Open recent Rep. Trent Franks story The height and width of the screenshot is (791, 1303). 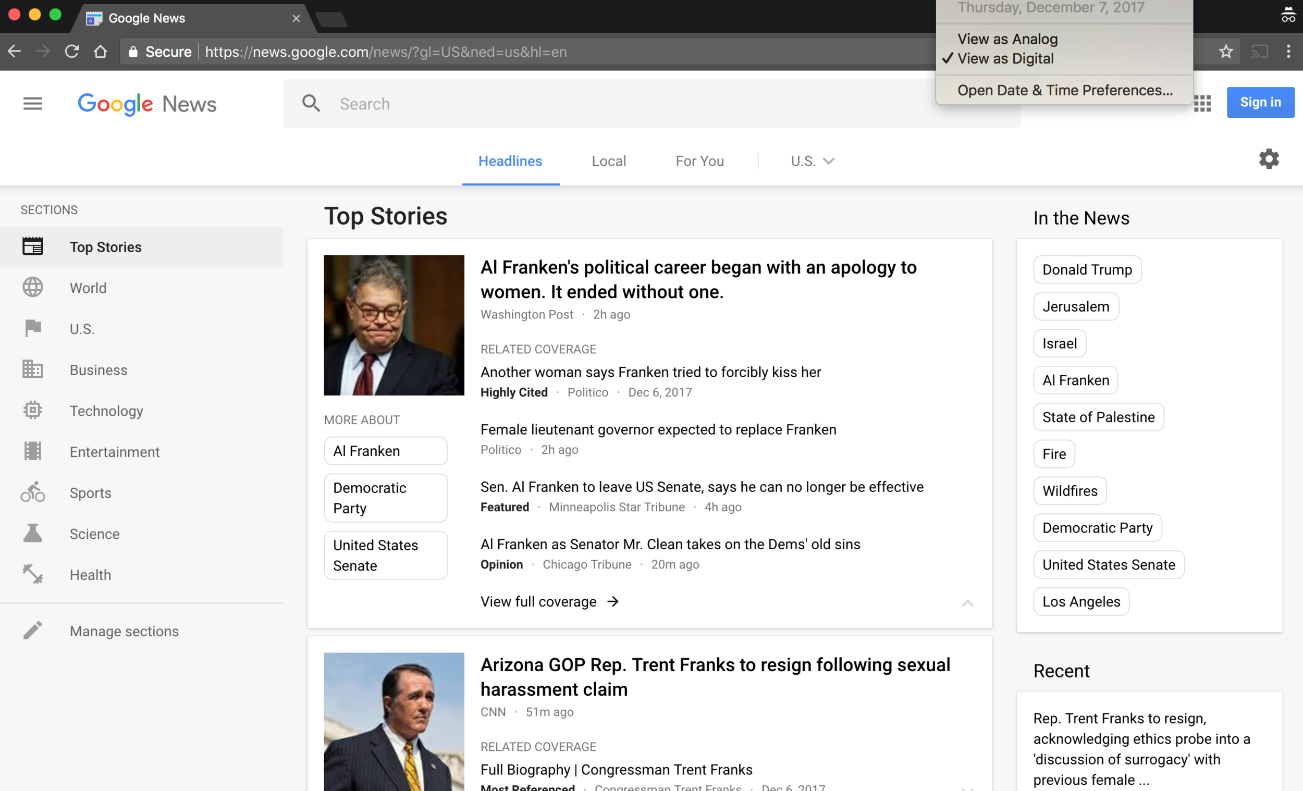click(1142, 749)
